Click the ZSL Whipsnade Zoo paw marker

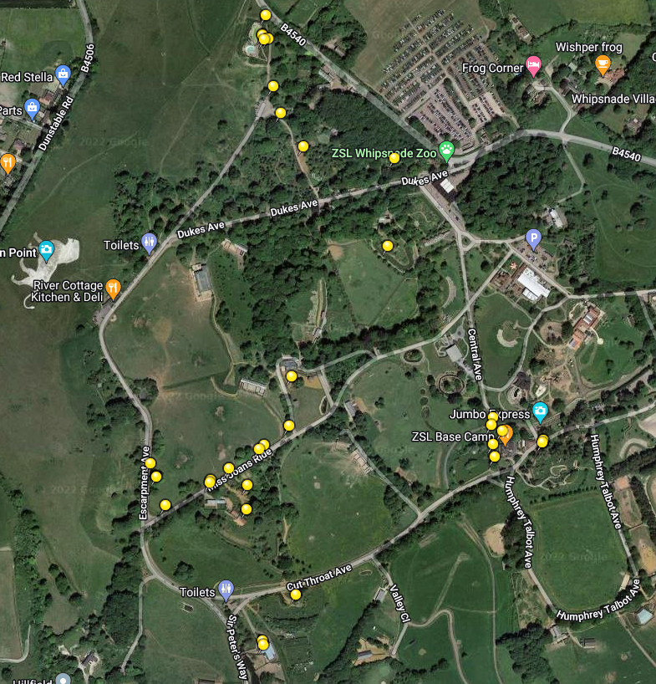446,151
